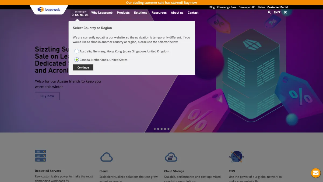Image resolution: width=323 pixels, height=182 pixels.
Task: Open the search magnifier icon
Action: tap(269, 12)
